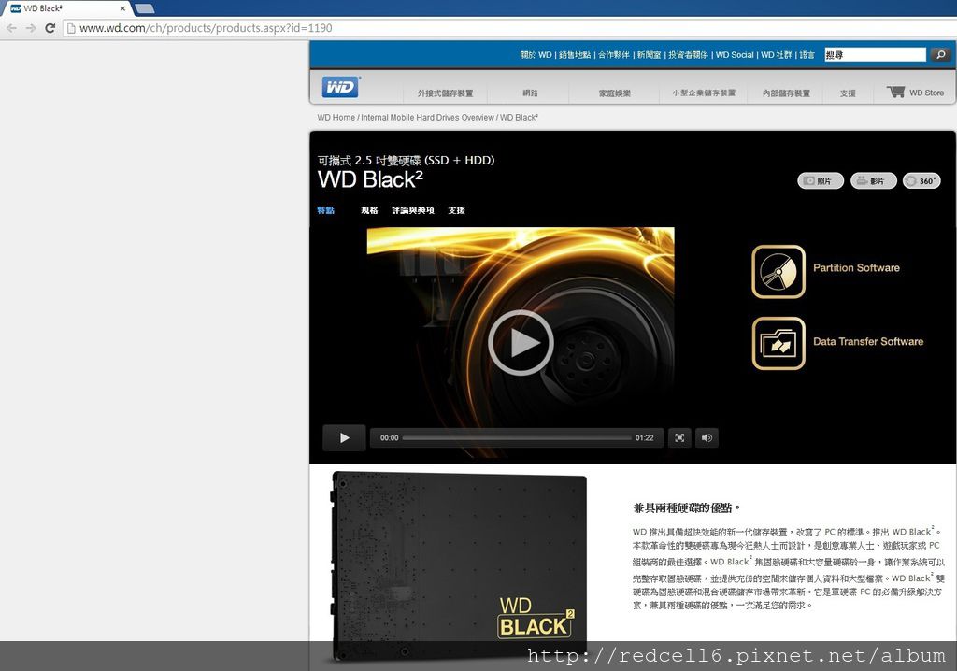Click the large play button over the video
Viewport: 957px width, 671px height.
(x=521, y=343)
